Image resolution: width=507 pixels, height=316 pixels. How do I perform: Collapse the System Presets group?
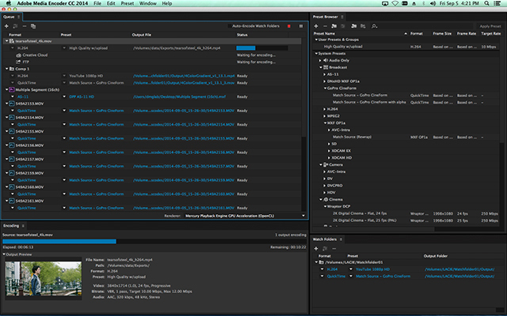(315, 53)
